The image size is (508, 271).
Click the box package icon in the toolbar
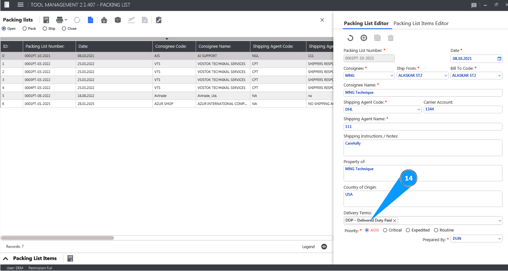[x=118, y=20]
